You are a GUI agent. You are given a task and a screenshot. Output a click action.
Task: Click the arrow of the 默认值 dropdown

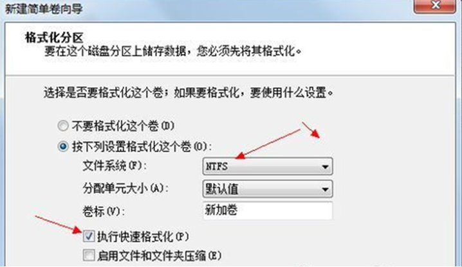tap(325, 189)
